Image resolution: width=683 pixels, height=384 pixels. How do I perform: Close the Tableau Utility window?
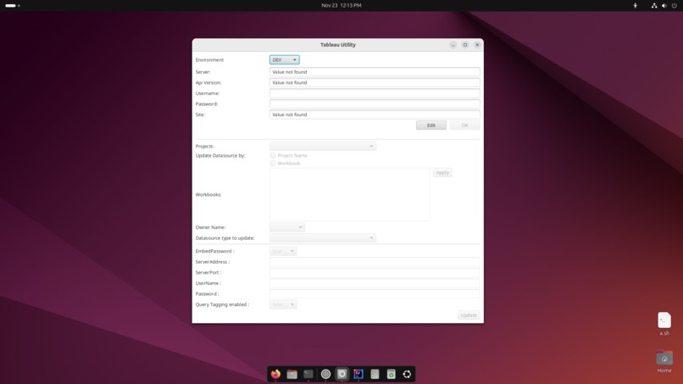coord(477,45)
